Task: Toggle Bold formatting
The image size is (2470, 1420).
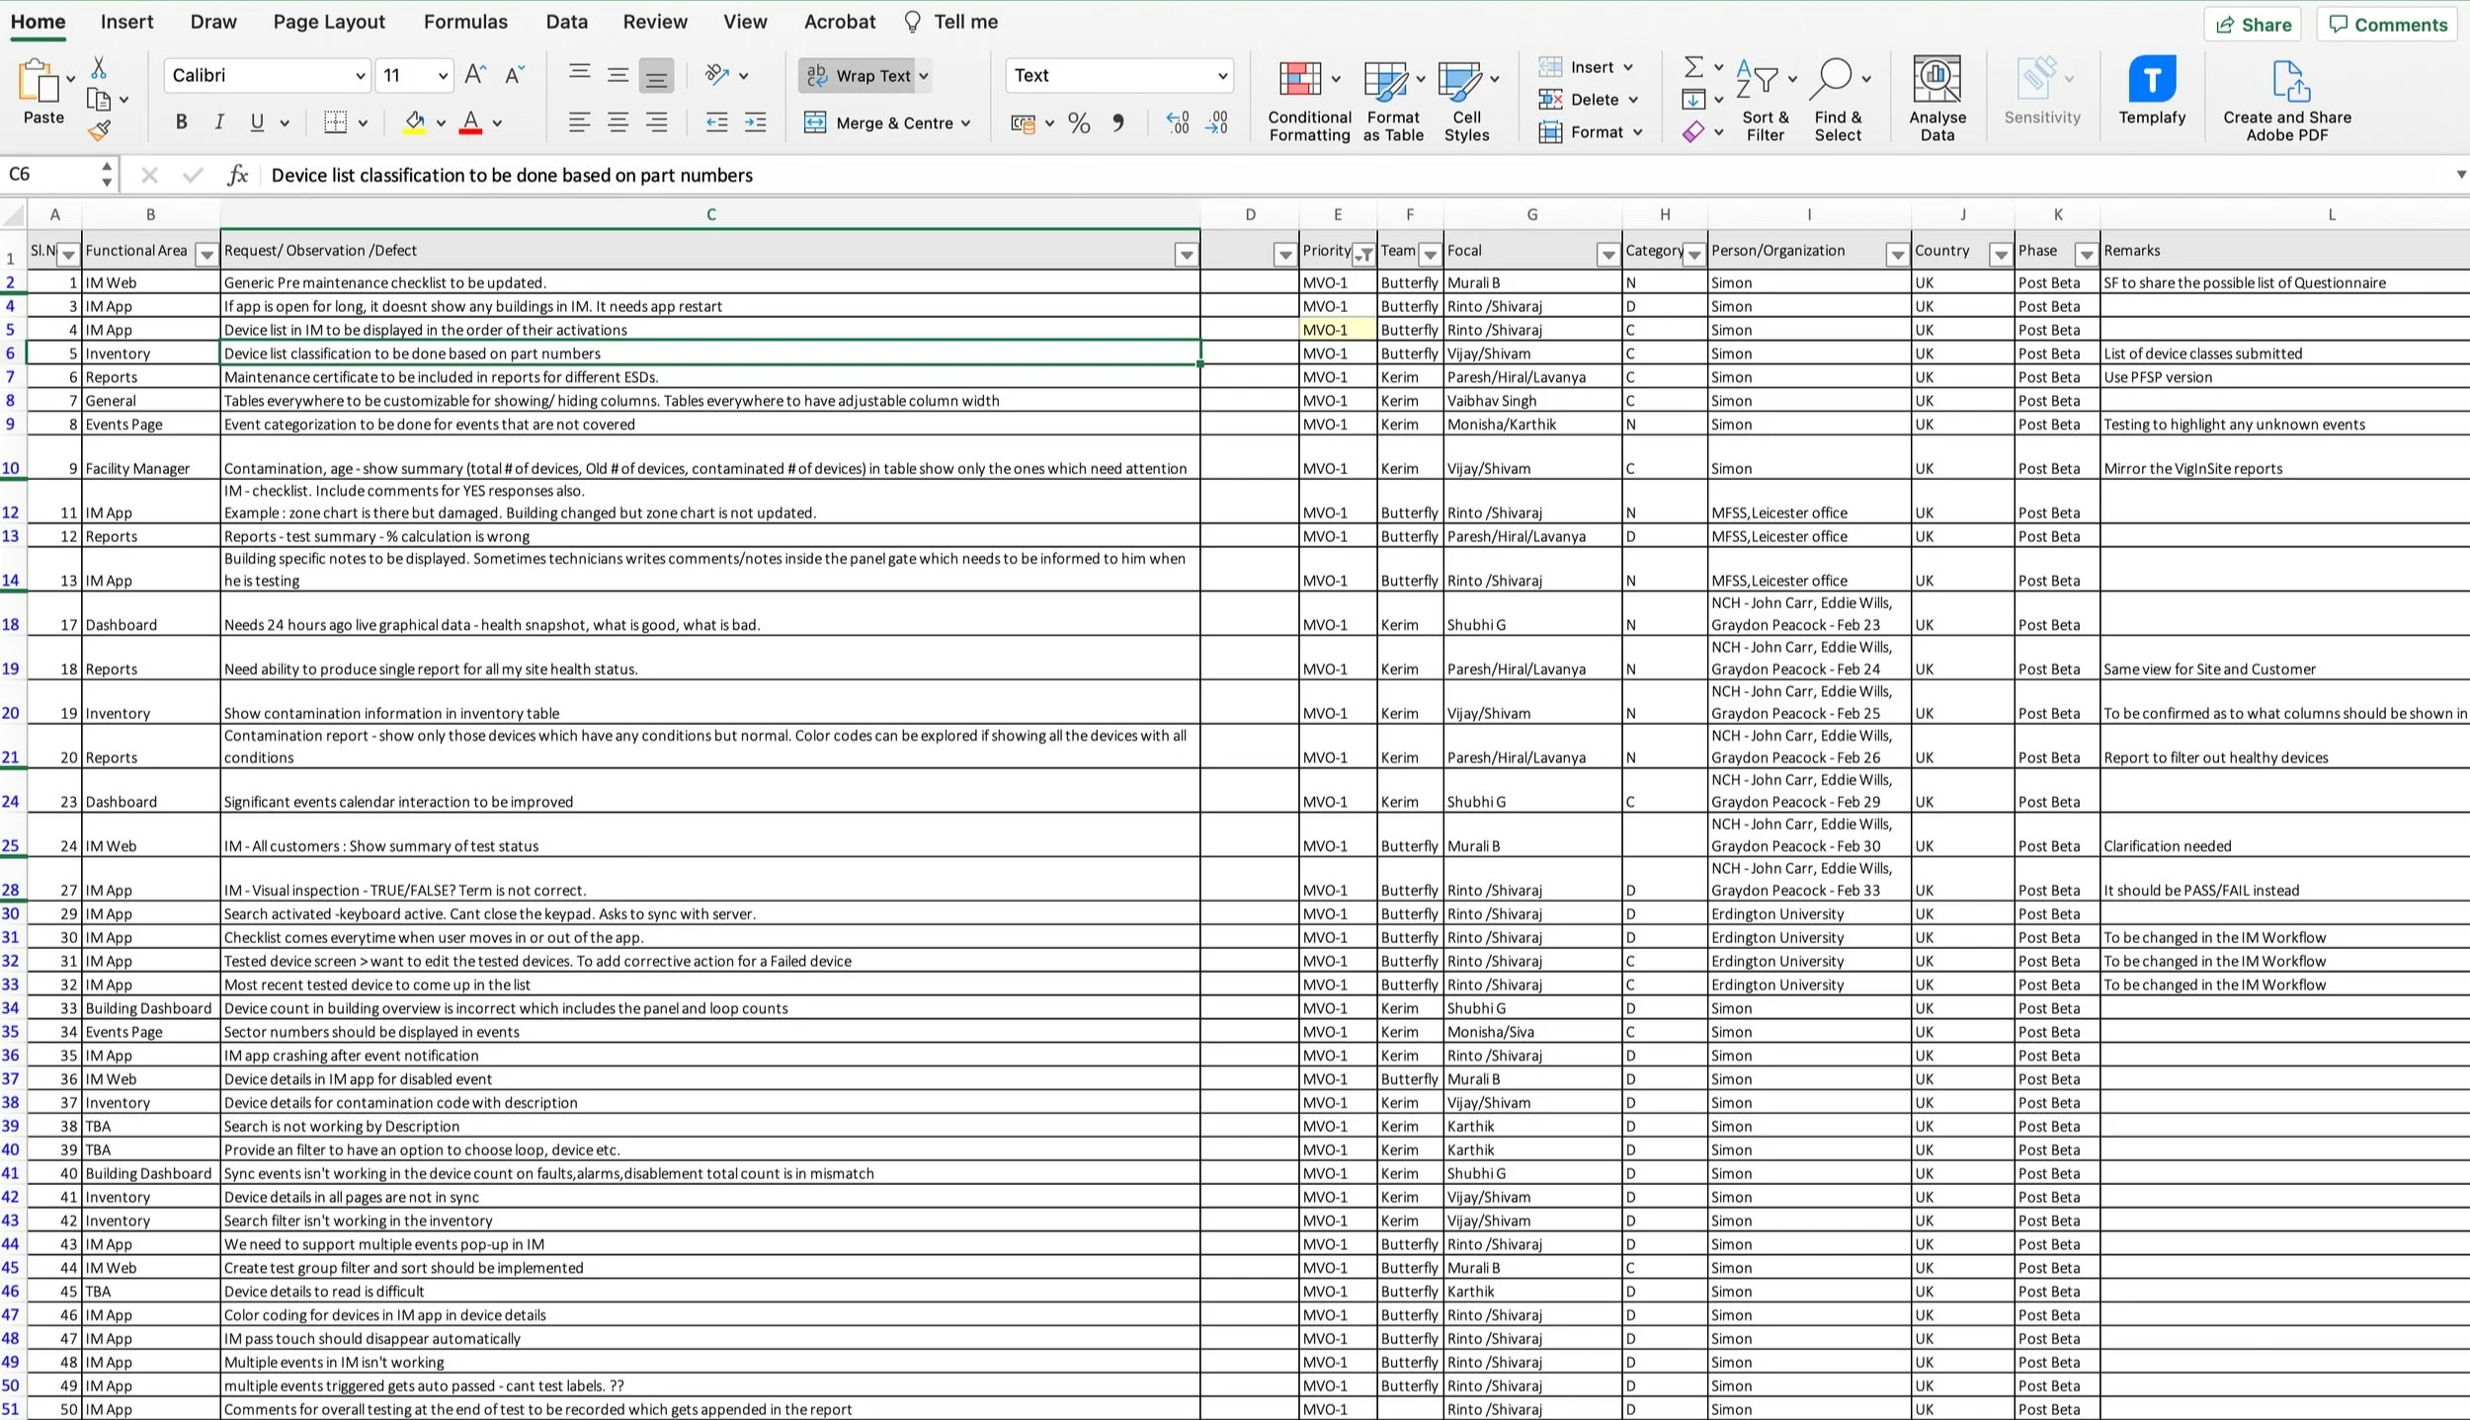Action: [x=181, y=122]
